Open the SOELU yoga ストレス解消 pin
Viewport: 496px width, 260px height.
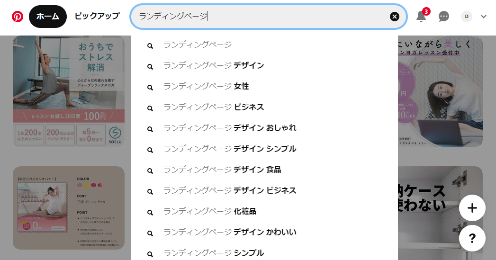click(x=69, y=91)
